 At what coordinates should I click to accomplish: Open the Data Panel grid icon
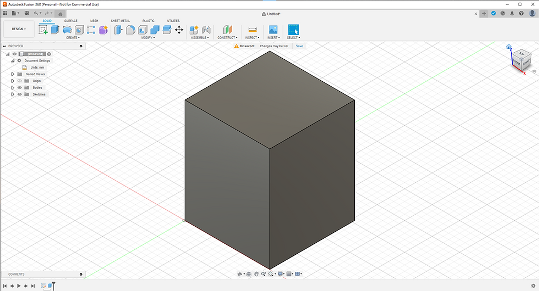click(5, 13)
